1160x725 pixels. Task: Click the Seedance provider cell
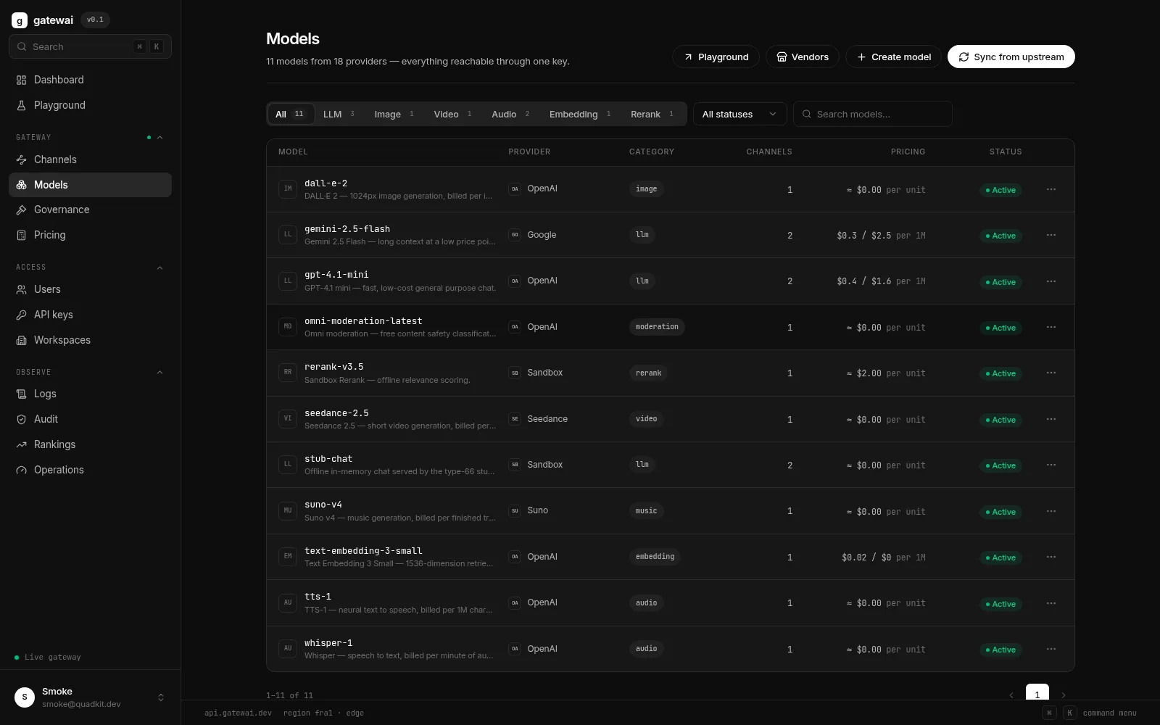538,419
